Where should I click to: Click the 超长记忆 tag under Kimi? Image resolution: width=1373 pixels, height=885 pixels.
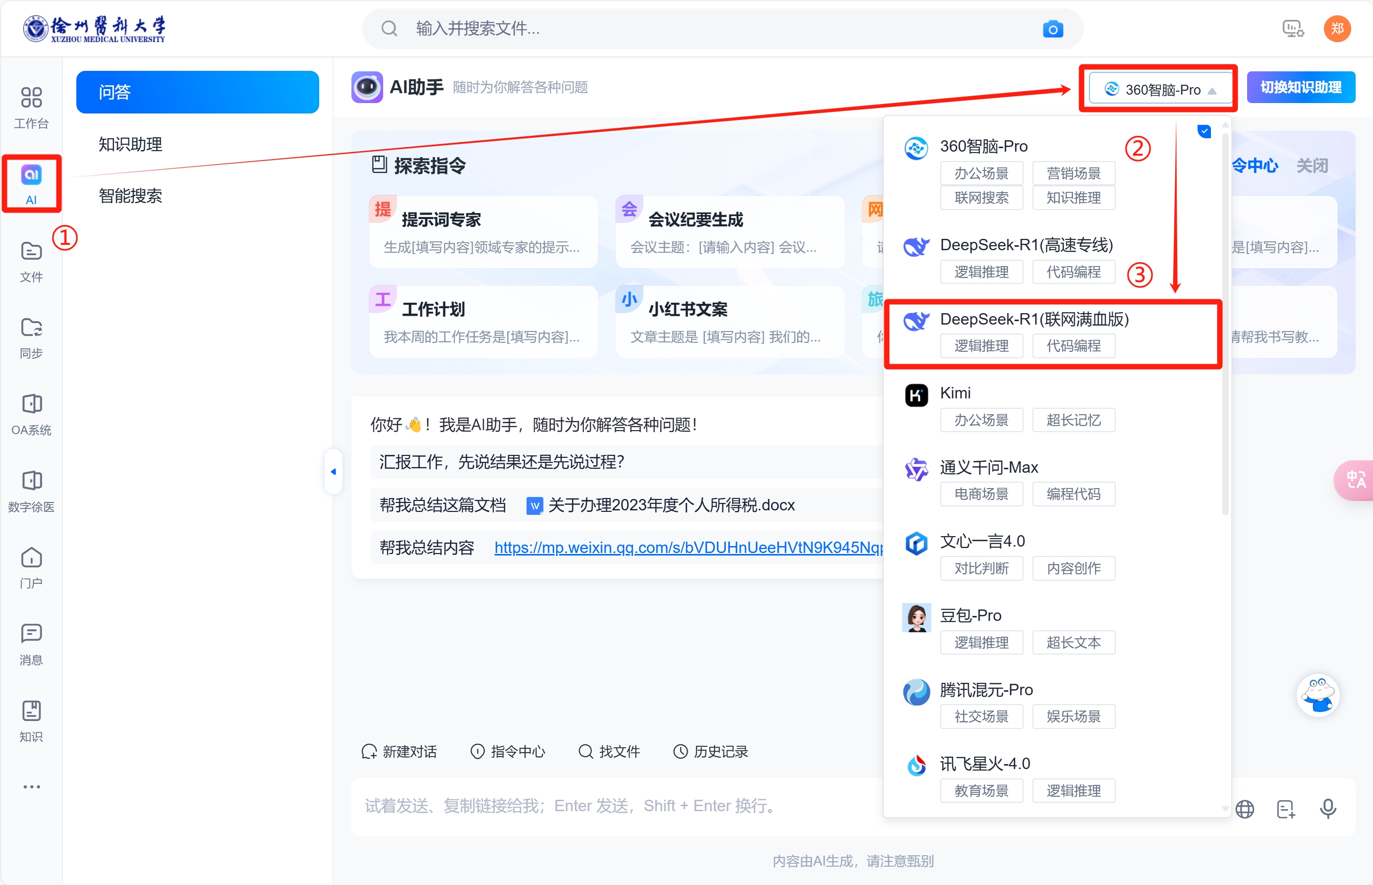[1073, 420]
